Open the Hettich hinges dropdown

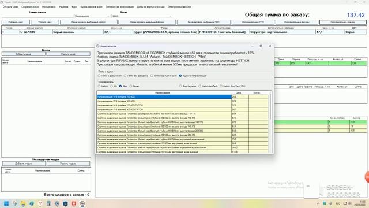click(141, 16)
